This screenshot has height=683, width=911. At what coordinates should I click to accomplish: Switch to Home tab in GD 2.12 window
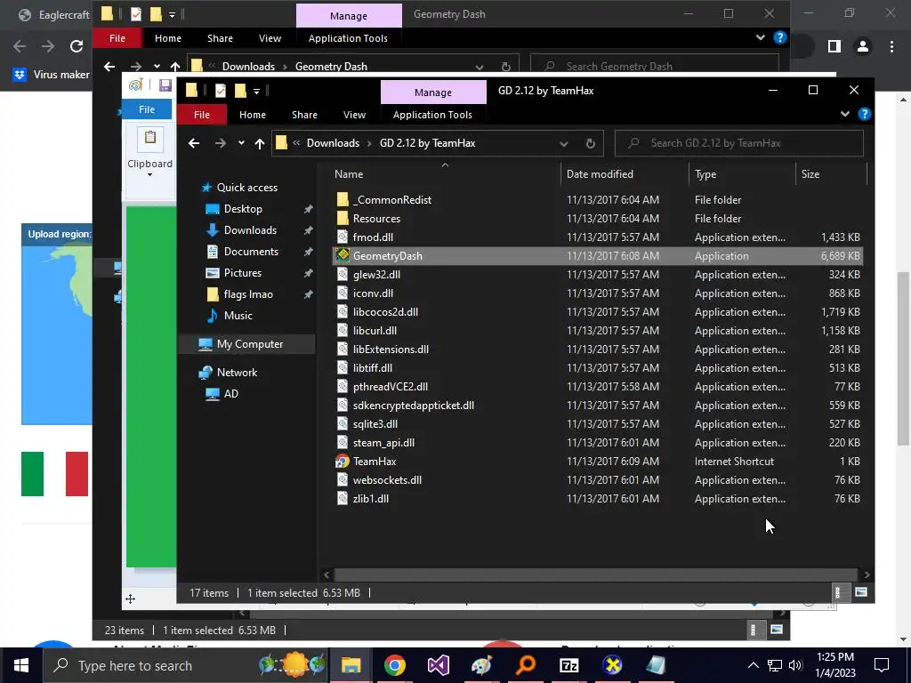252,115
